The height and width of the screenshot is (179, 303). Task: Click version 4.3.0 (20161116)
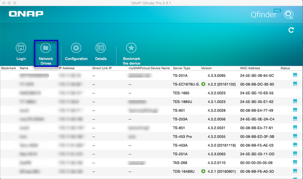pyautogui.click(x=222, y=145)
